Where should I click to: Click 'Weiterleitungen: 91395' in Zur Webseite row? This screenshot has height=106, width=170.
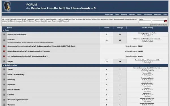[134, 56]
